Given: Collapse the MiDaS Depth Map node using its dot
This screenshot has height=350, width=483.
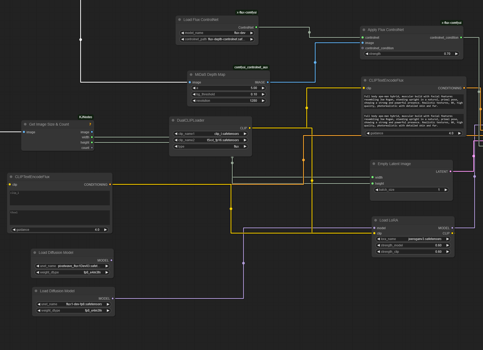Looking at the screenshot, I should pyautogui.click(x=191, y=74).
